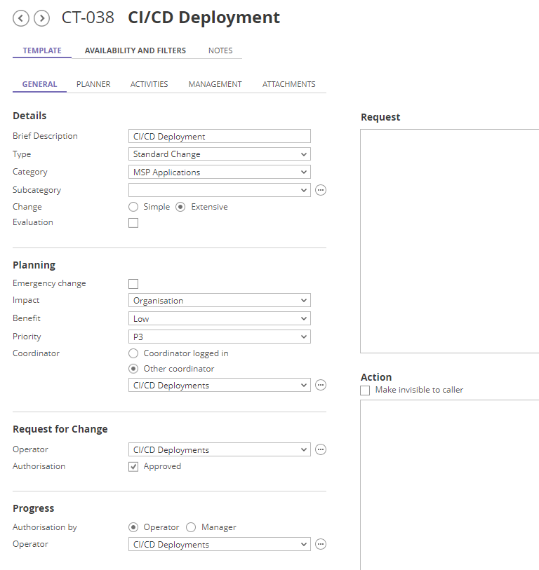The image size is (539, 570).
Task: Open the Activities tab
Action: pos(149,84)
